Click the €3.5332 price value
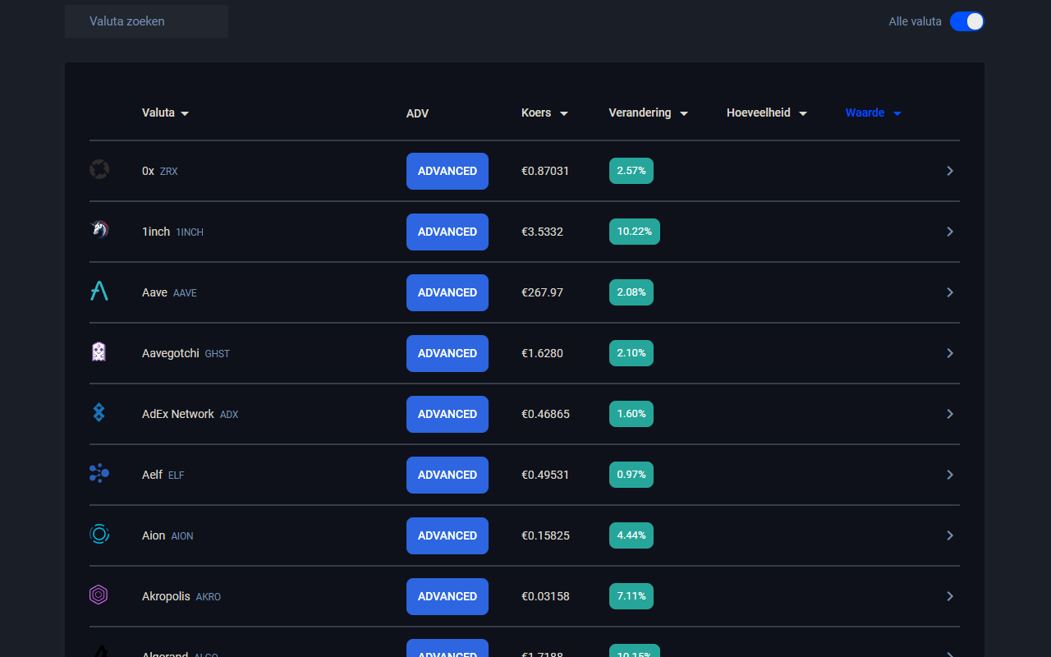The image size is (1051, 657). pyautogui.click(x=543, y=232)
